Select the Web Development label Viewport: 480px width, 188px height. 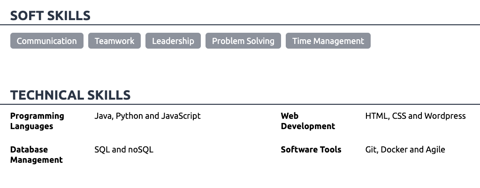(x=308, y=121)
